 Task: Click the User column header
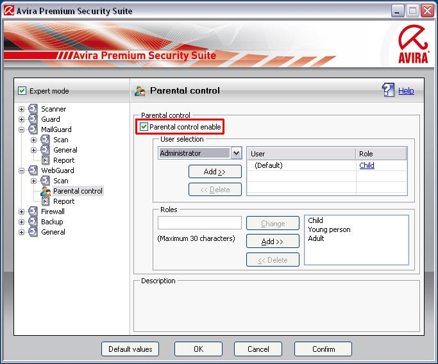[301, 154]
